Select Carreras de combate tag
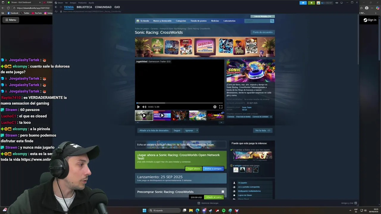 260,117
